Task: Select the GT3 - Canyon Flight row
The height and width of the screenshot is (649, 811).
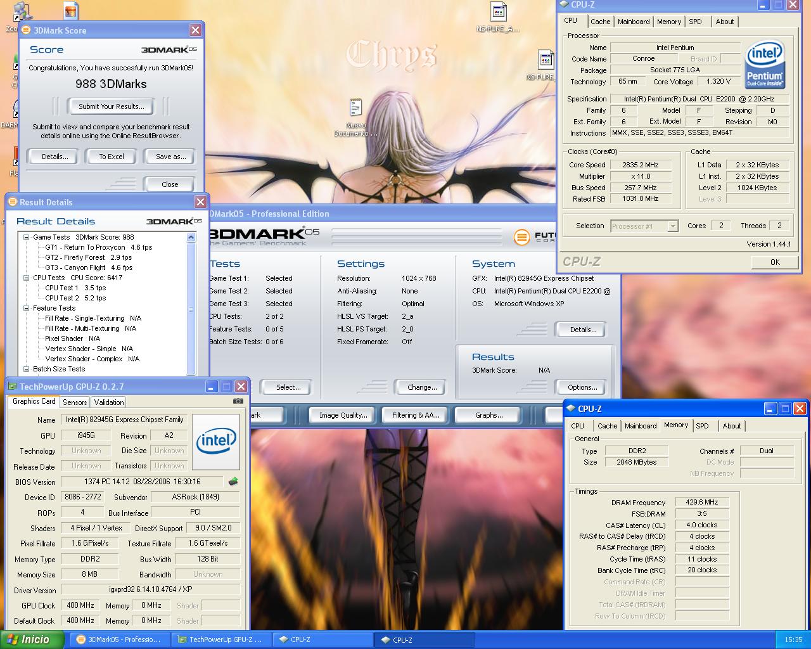Action: (x=89, y=267)
